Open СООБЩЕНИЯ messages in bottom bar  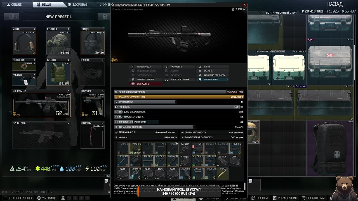click(x=313, y=198)
